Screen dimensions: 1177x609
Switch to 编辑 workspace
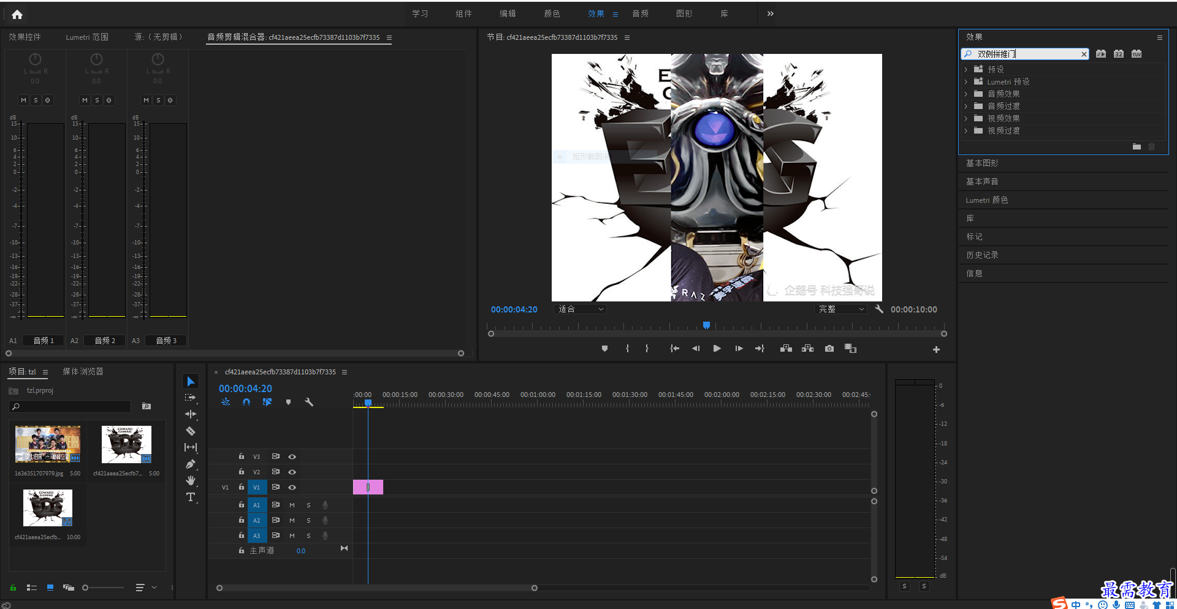(508, 13)
